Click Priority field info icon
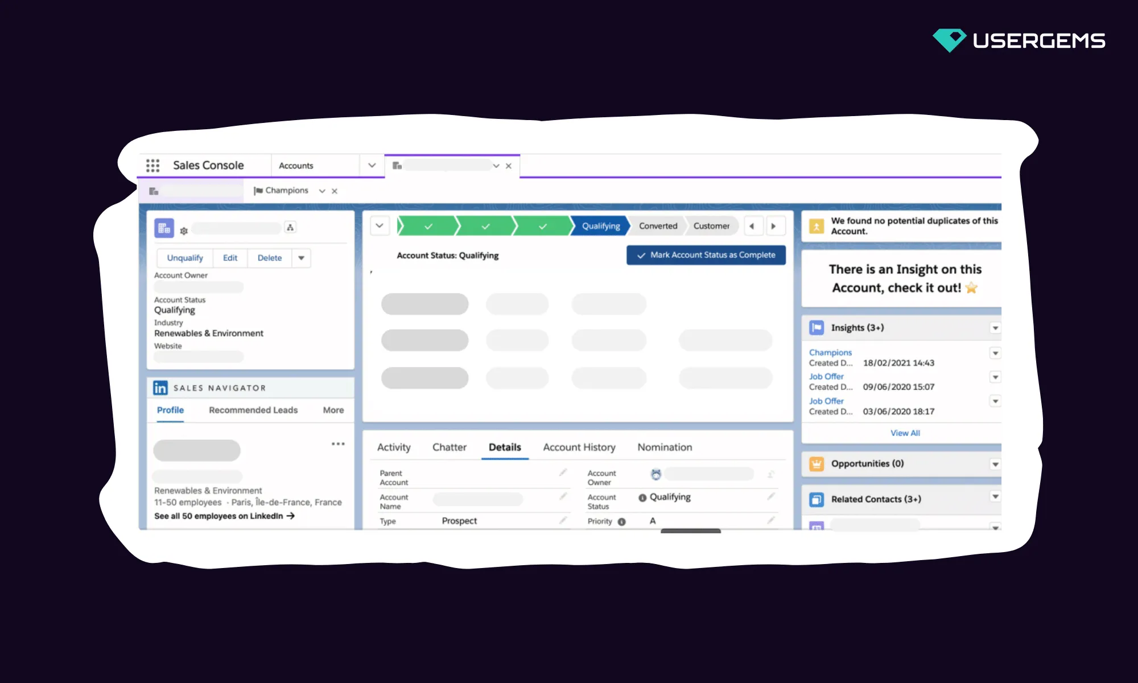 click(622, 522)
